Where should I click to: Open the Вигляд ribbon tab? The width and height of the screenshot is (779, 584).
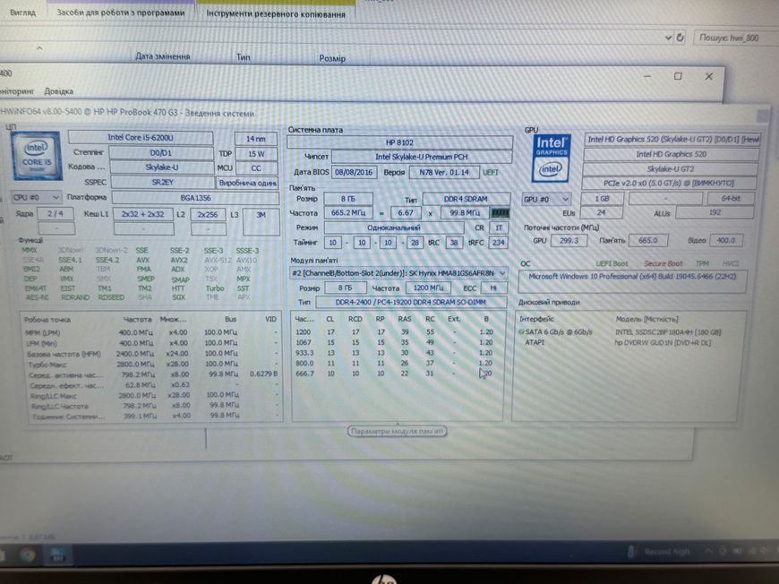(23, 13)
